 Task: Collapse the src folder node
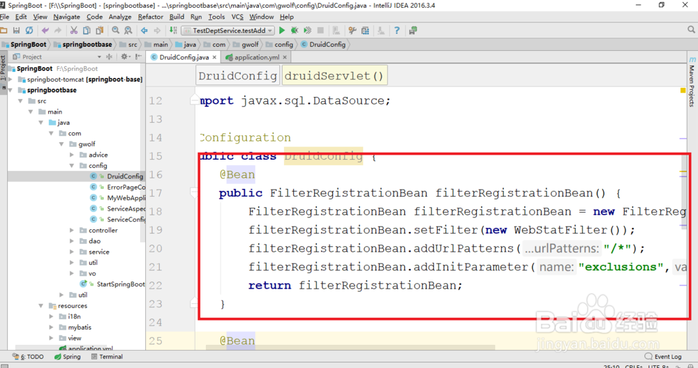click(20, 101)
